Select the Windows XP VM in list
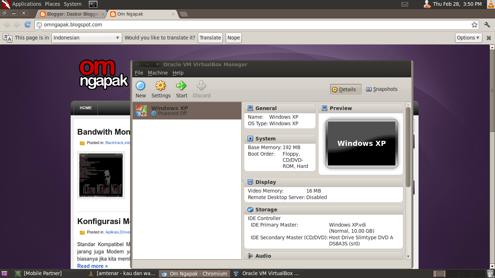 (187, 111)
